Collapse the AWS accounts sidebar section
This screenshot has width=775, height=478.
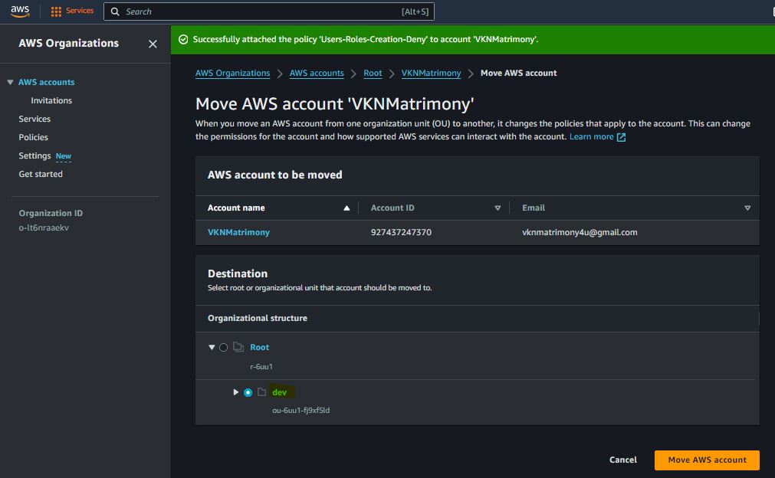coord(10,83)
